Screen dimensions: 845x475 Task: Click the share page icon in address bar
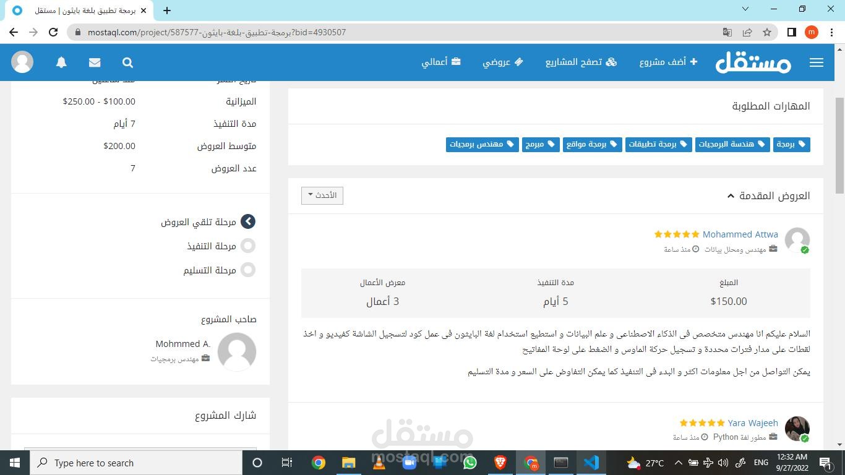(x=747, y=32)
